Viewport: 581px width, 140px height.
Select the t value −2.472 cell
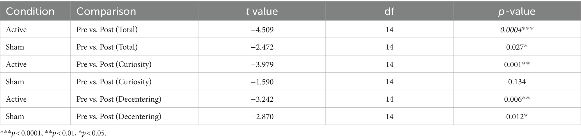[x=262, y=47]
